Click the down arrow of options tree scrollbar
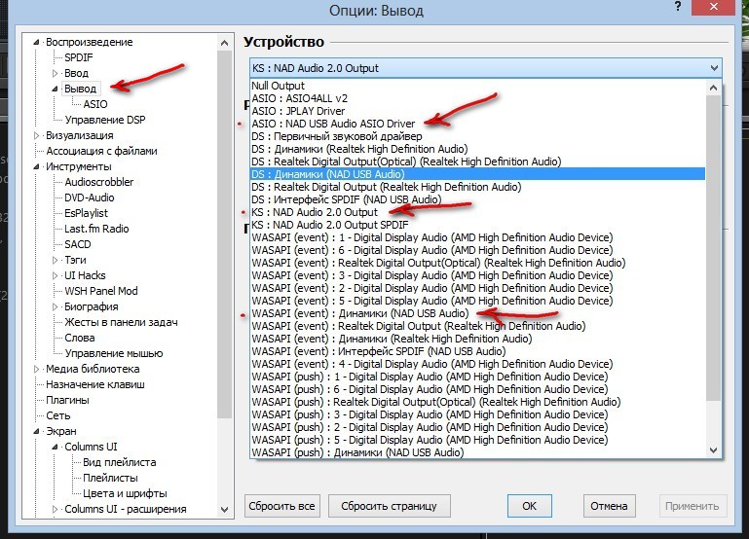Screen dimensions: 749x539 click(x=225, y=510)
